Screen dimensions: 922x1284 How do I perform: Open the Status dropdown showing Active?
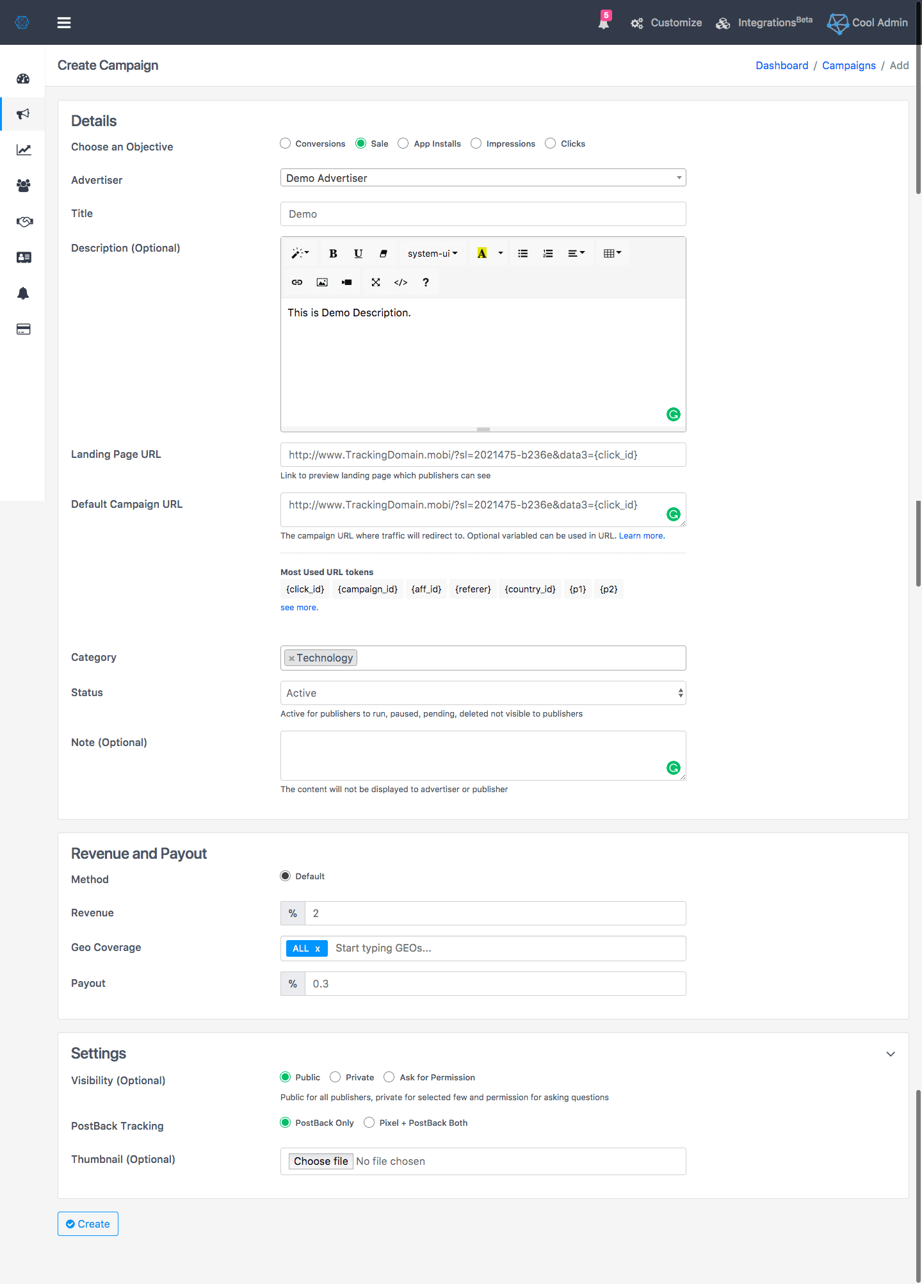483,693
